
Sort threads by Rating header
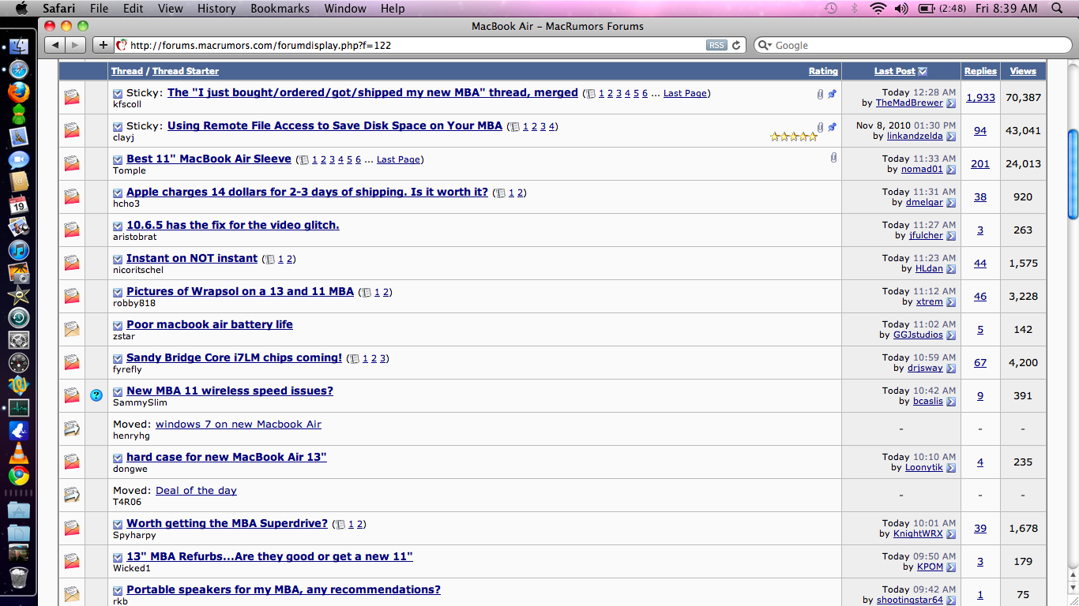[823, 71]
